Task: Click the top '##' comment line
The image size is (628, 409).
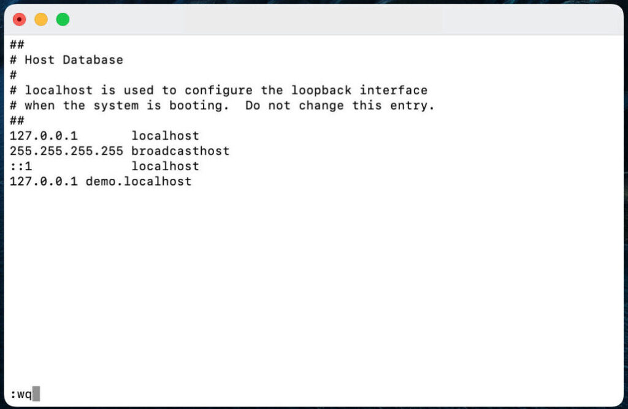Action: (17, 44)
